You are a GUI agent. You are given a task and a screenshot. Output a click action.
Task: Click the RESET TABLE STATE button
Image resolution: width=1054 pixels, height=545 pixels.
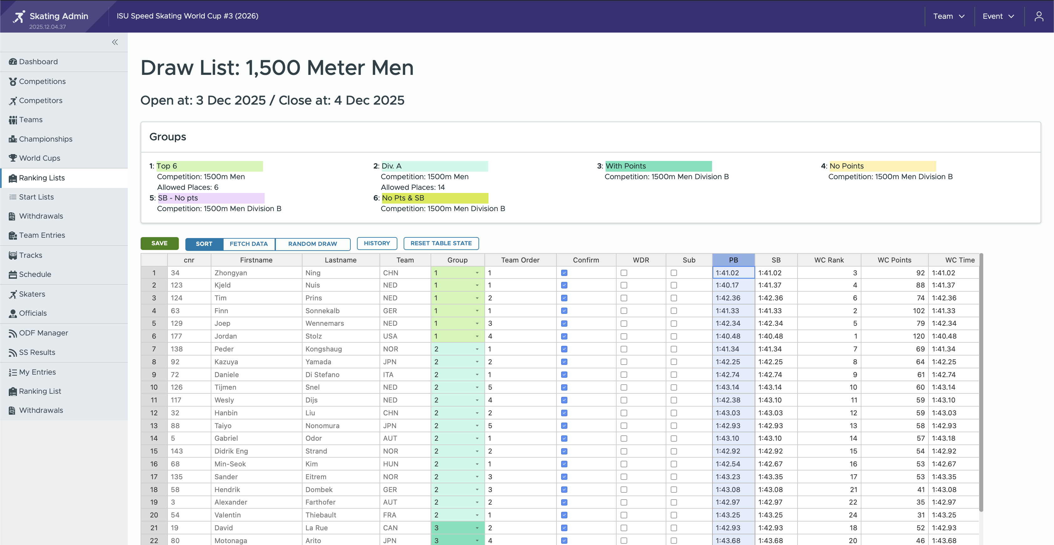click(441, 243)
